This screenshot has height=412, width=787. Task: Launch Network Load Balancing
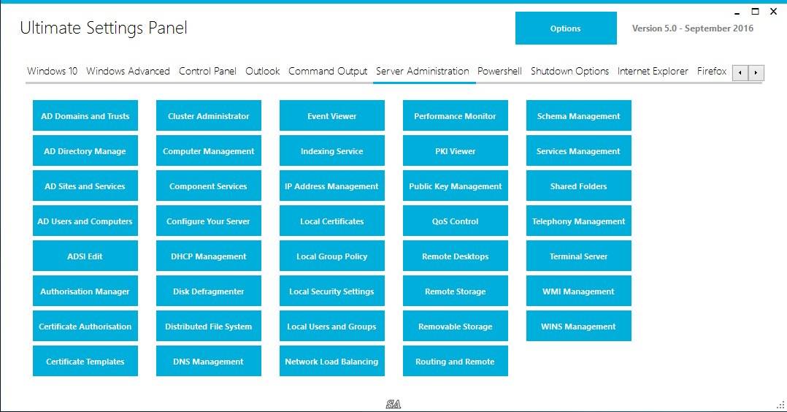pos(332,362)
